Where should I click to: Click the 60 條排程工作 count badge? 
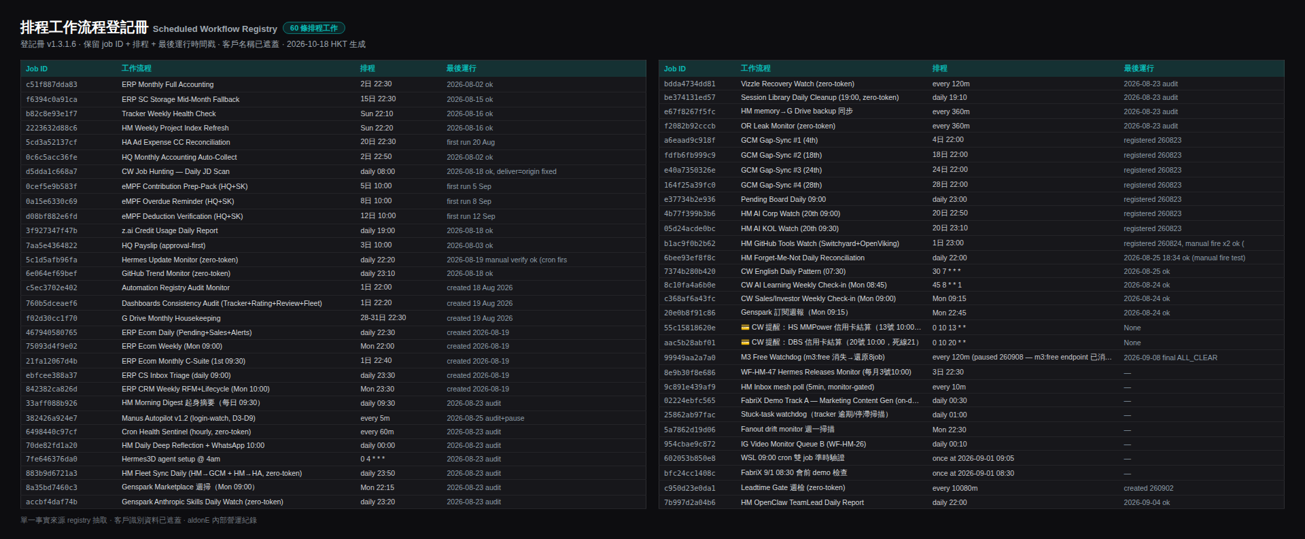[x=314, y=28]
